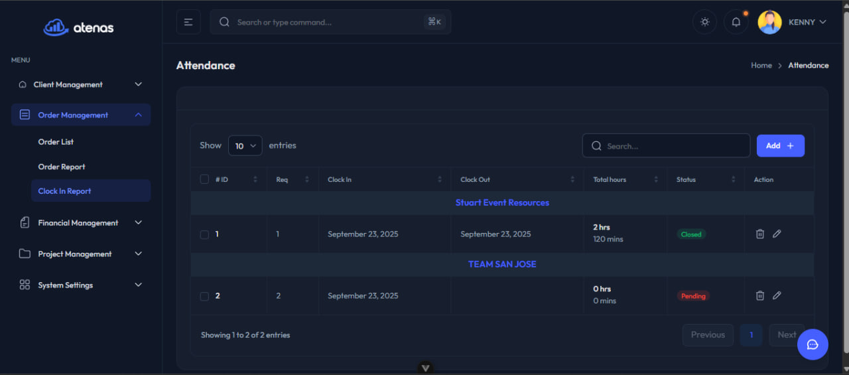849x375 pixels.
Task: Click the hamburger sidebar toggle icon
Action: point(188,22)
